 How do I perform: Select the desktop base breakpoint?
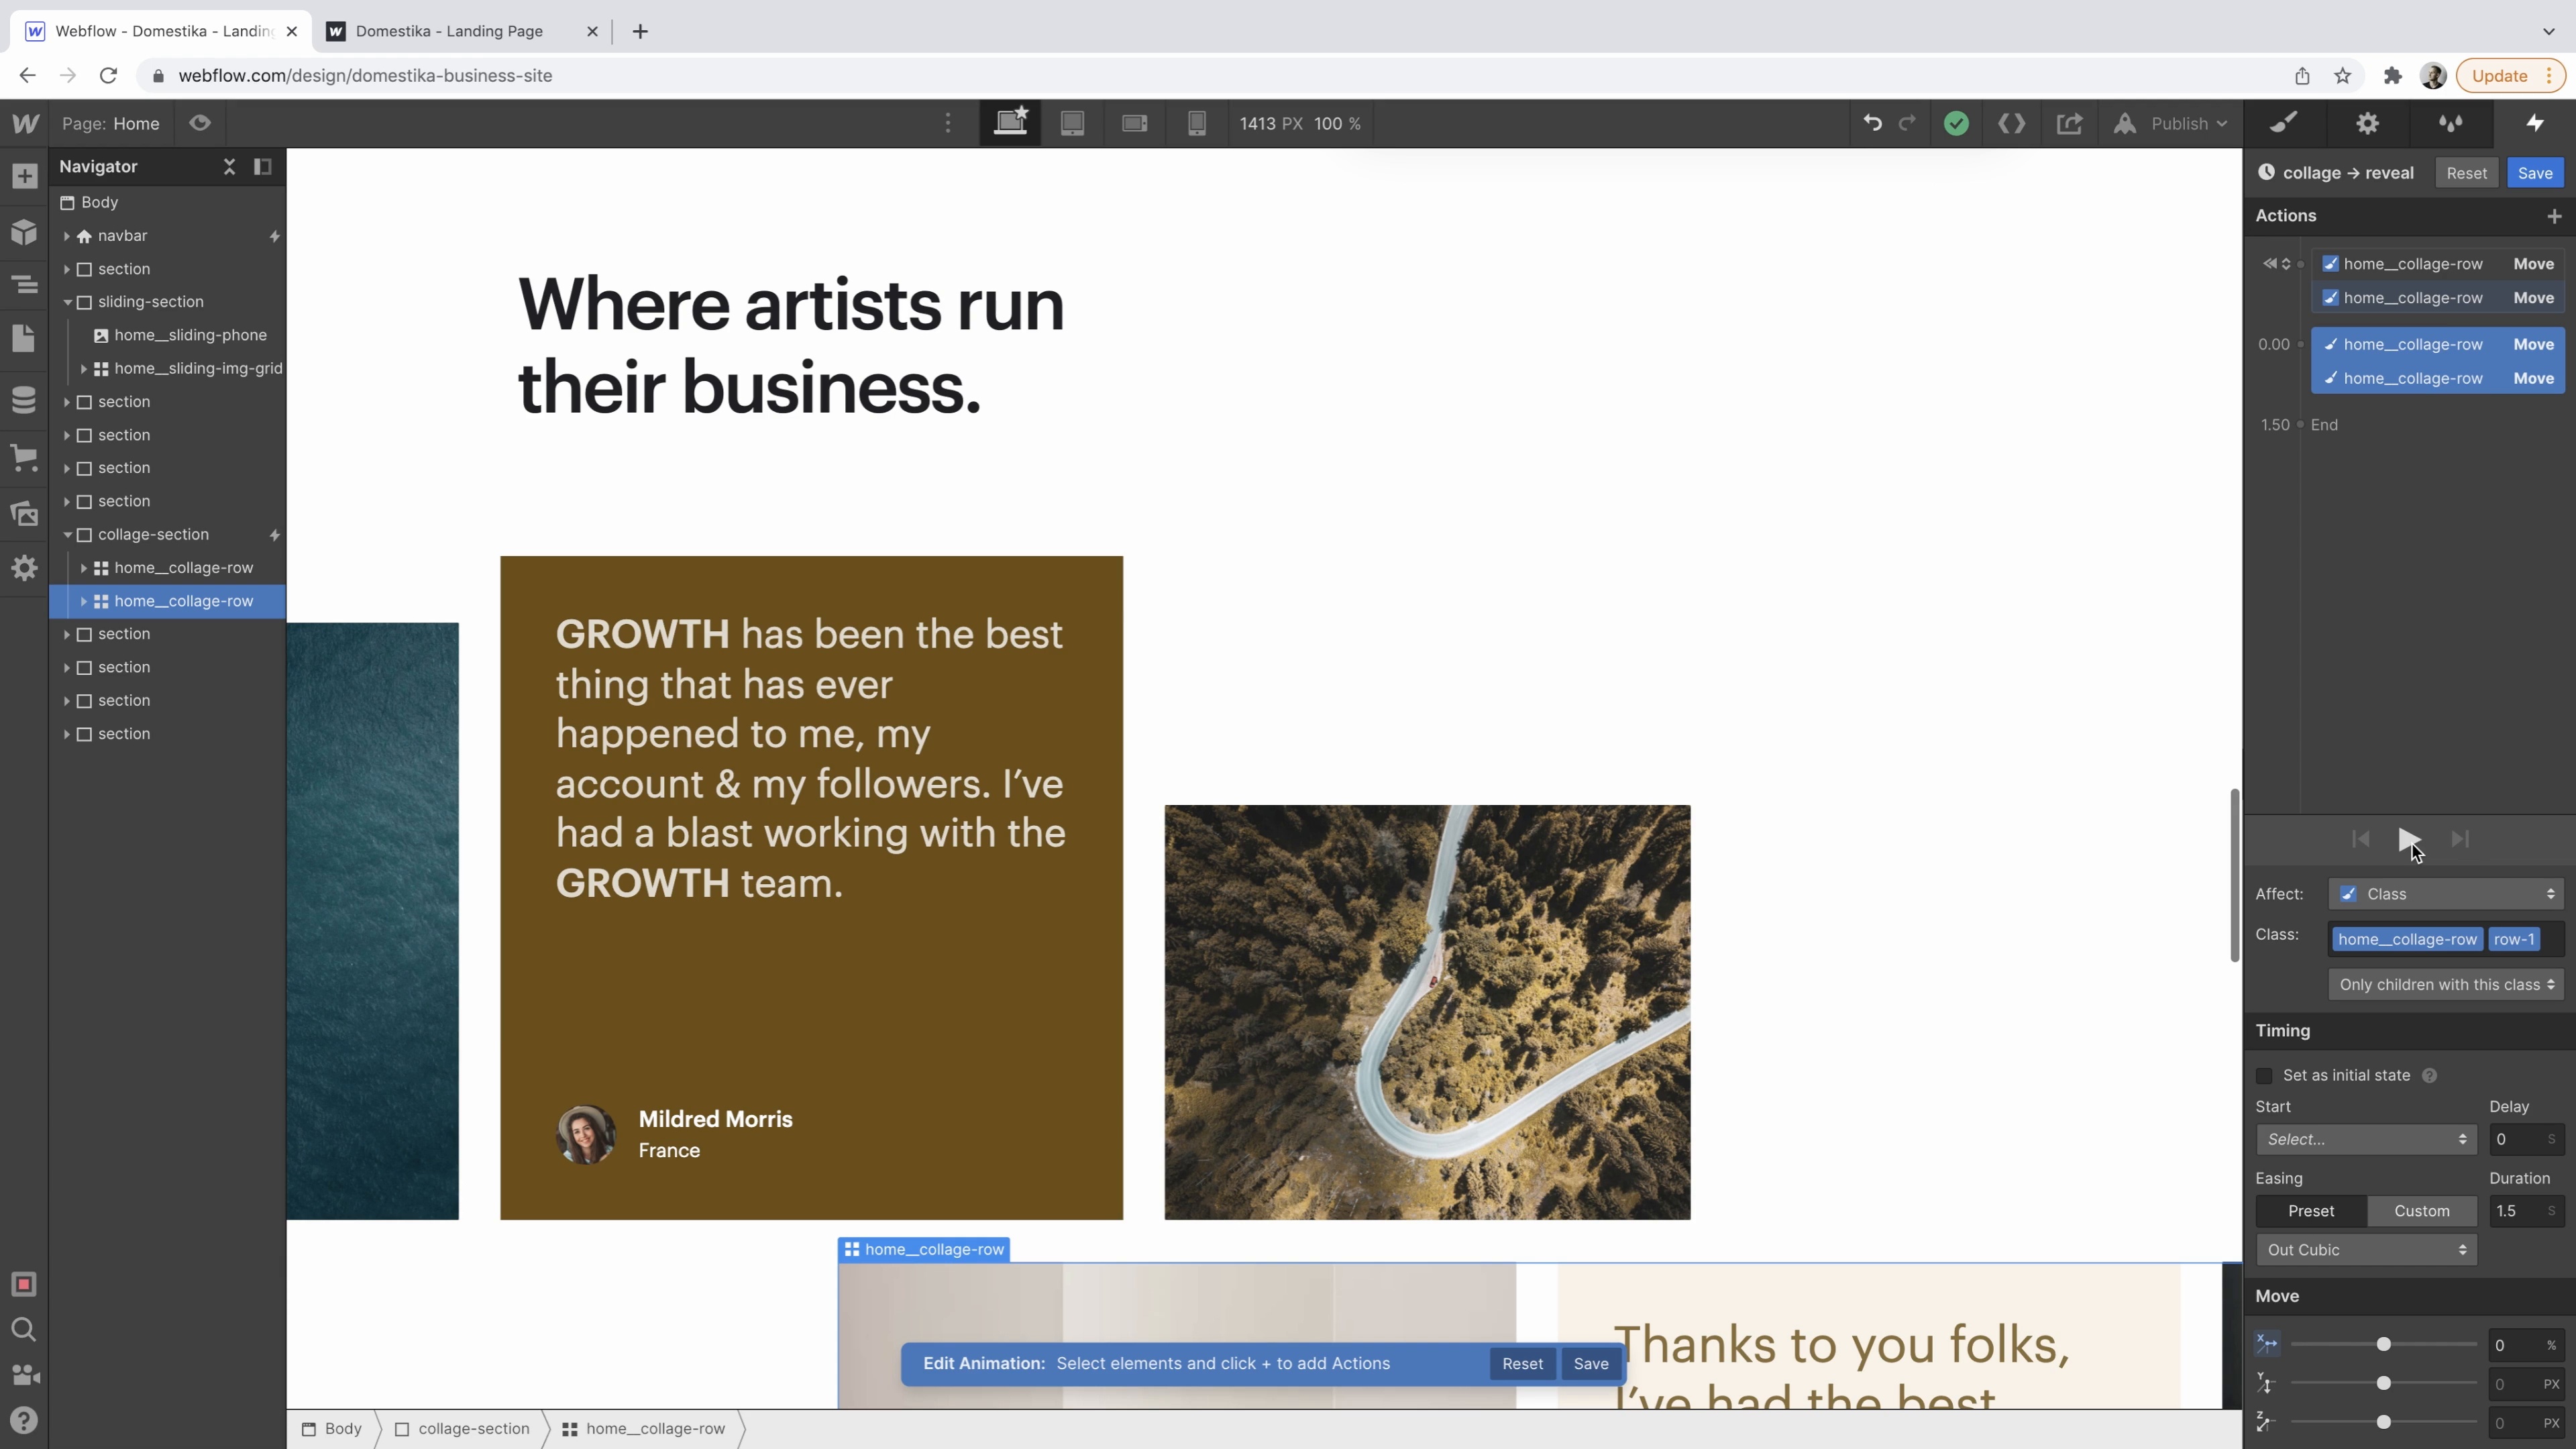[x=1010, y=123]
